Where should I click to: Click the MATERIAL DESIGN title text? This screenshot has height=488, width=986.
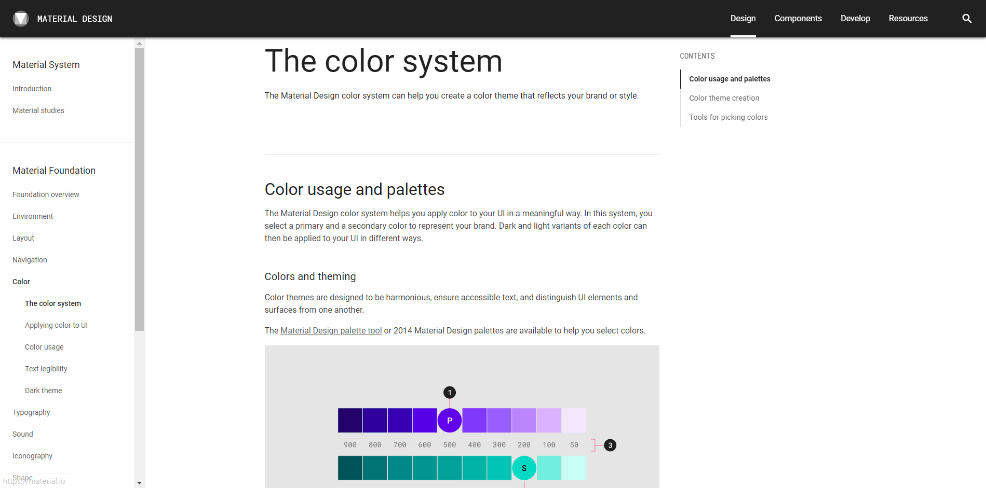pos(75,19)
